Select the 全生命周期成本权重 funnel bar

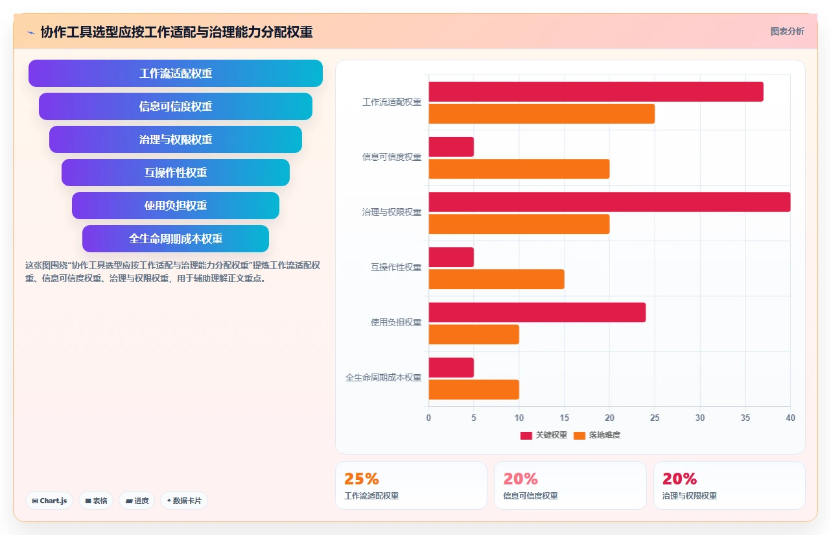[176, 239]
